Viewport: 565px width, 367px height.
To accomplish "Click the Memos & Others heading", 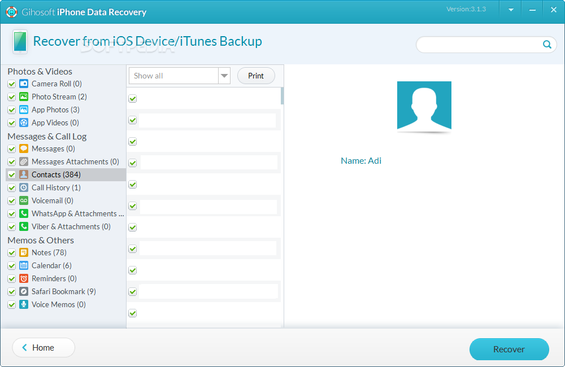I will coord(40,240).
